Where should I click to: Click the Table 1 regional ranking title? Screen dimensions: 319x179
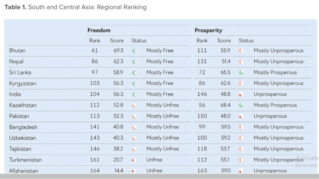(x=76, y=7)
